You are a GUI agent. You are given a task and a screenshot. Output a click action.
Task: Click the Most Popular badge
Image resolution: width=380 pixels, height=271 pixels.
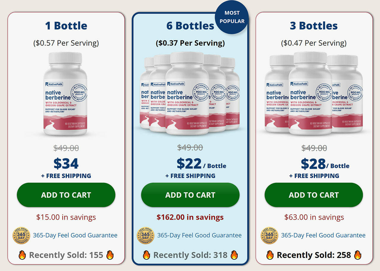point(232,17)
